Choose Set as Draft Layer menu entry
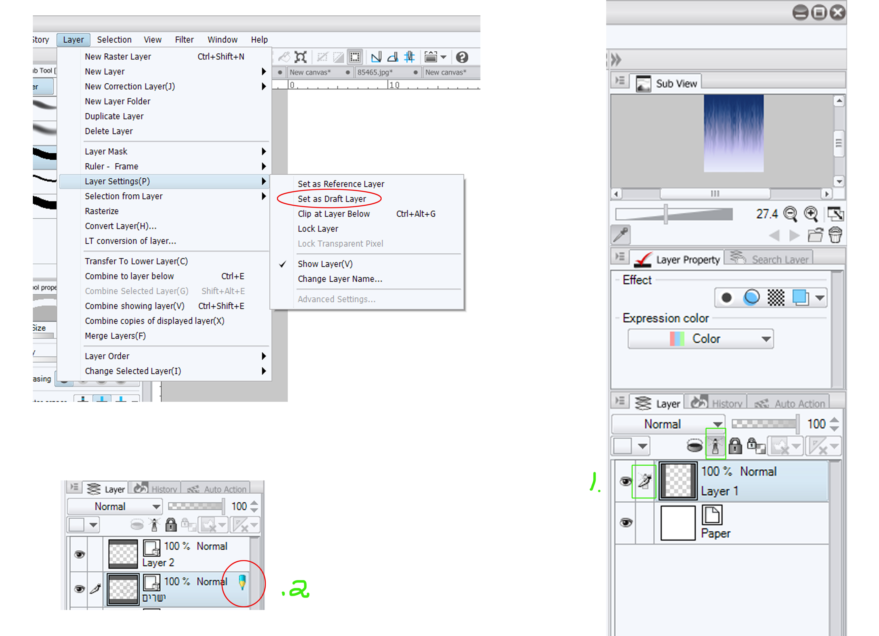Screen dimensions: 879x636 click(x=331, y=199)
